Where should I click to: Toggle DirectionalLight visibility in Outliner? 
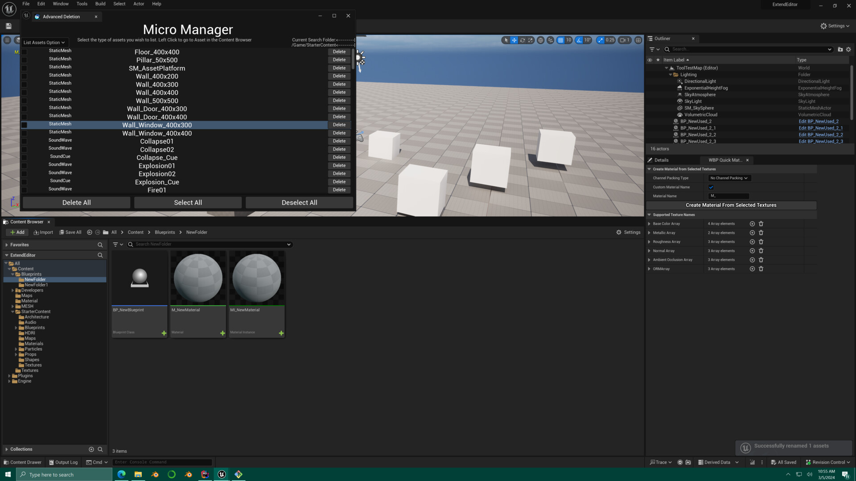pos(650,81)
